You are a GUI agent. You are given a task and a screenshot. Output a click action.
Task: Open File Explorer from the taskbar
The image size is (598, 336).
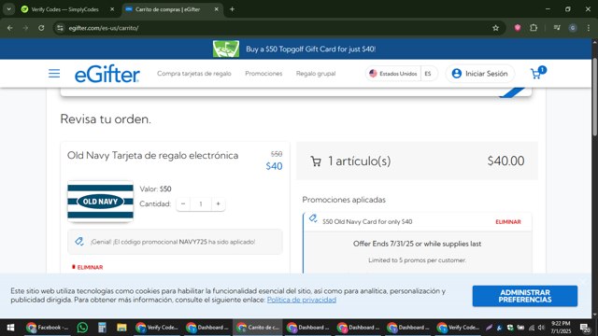point(121,328)
